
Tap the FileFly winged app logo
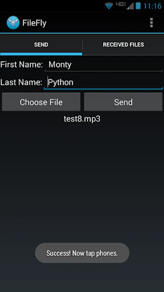(13, 22)
